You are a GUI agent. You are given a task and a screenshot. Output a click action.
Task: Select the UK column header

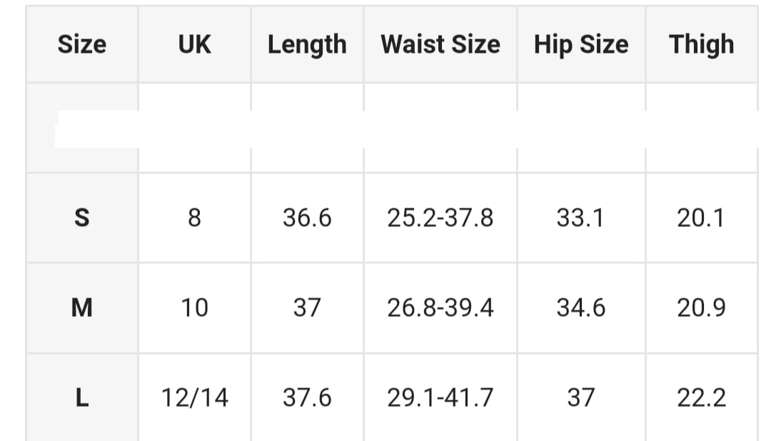pos(195,44)
